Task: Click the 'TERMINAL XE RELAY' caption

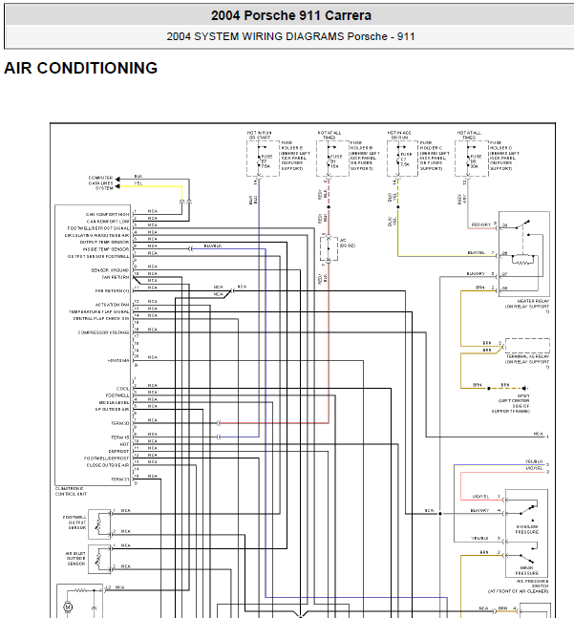Action: point(527,356)
